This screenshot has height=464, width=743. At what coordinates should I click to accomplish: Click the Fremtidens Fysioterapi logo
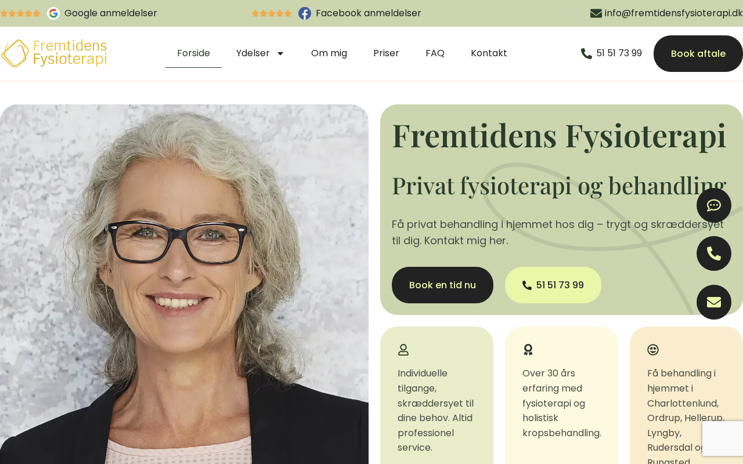pyautogui.click(x=54, y=53)
